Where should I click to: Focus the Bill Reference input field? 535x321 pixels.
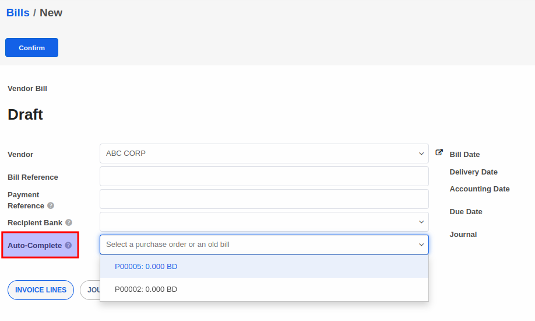coord(263,176)
